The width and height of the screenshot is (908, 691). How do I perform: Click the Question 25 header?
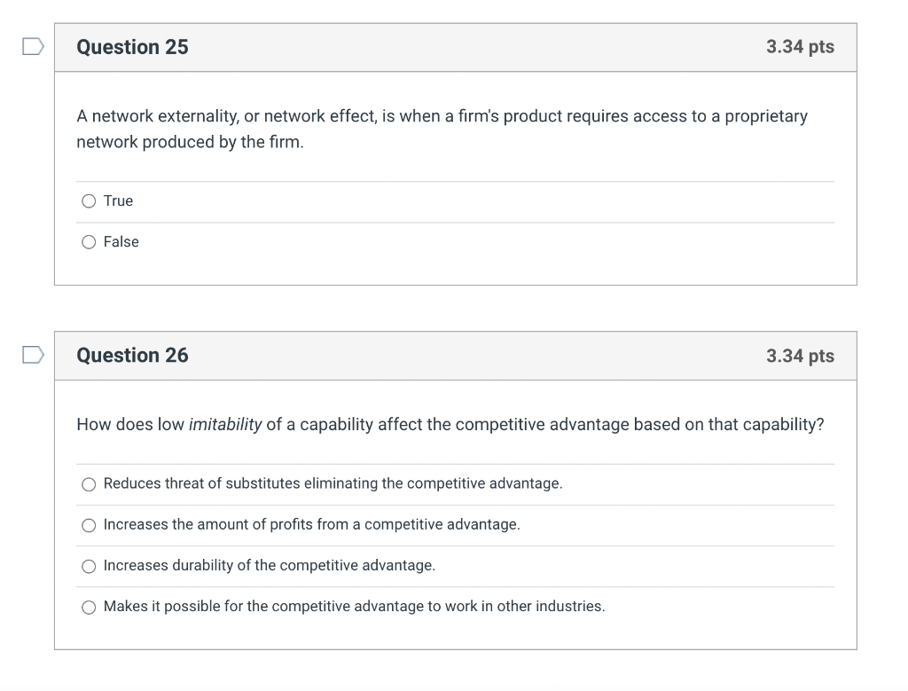[x=131, y=47]
